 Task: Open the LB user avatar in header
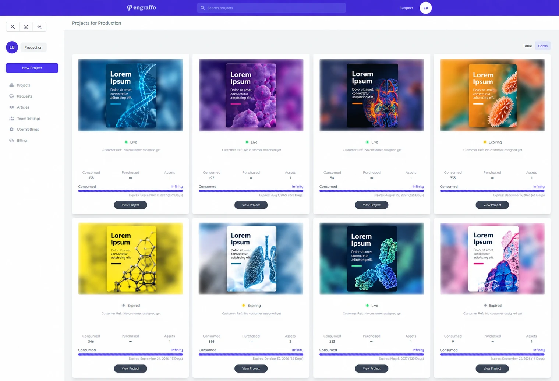(x=425, y=8)
